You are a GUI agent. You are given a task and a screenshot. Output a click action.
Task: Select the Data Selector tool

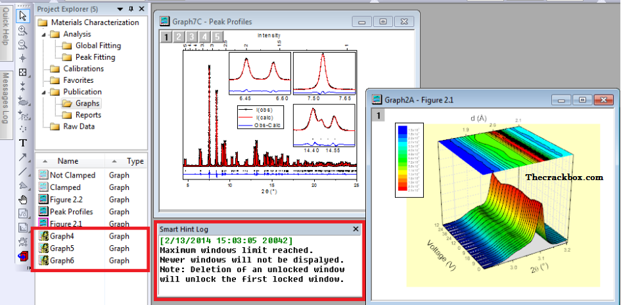pos(23,86)
